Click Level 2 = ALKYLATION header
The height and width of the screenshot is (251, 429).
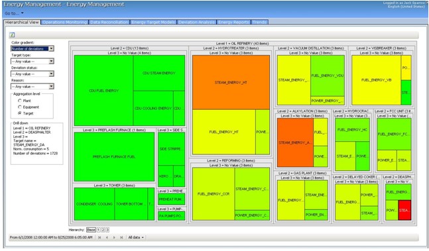tap(302, 111)
